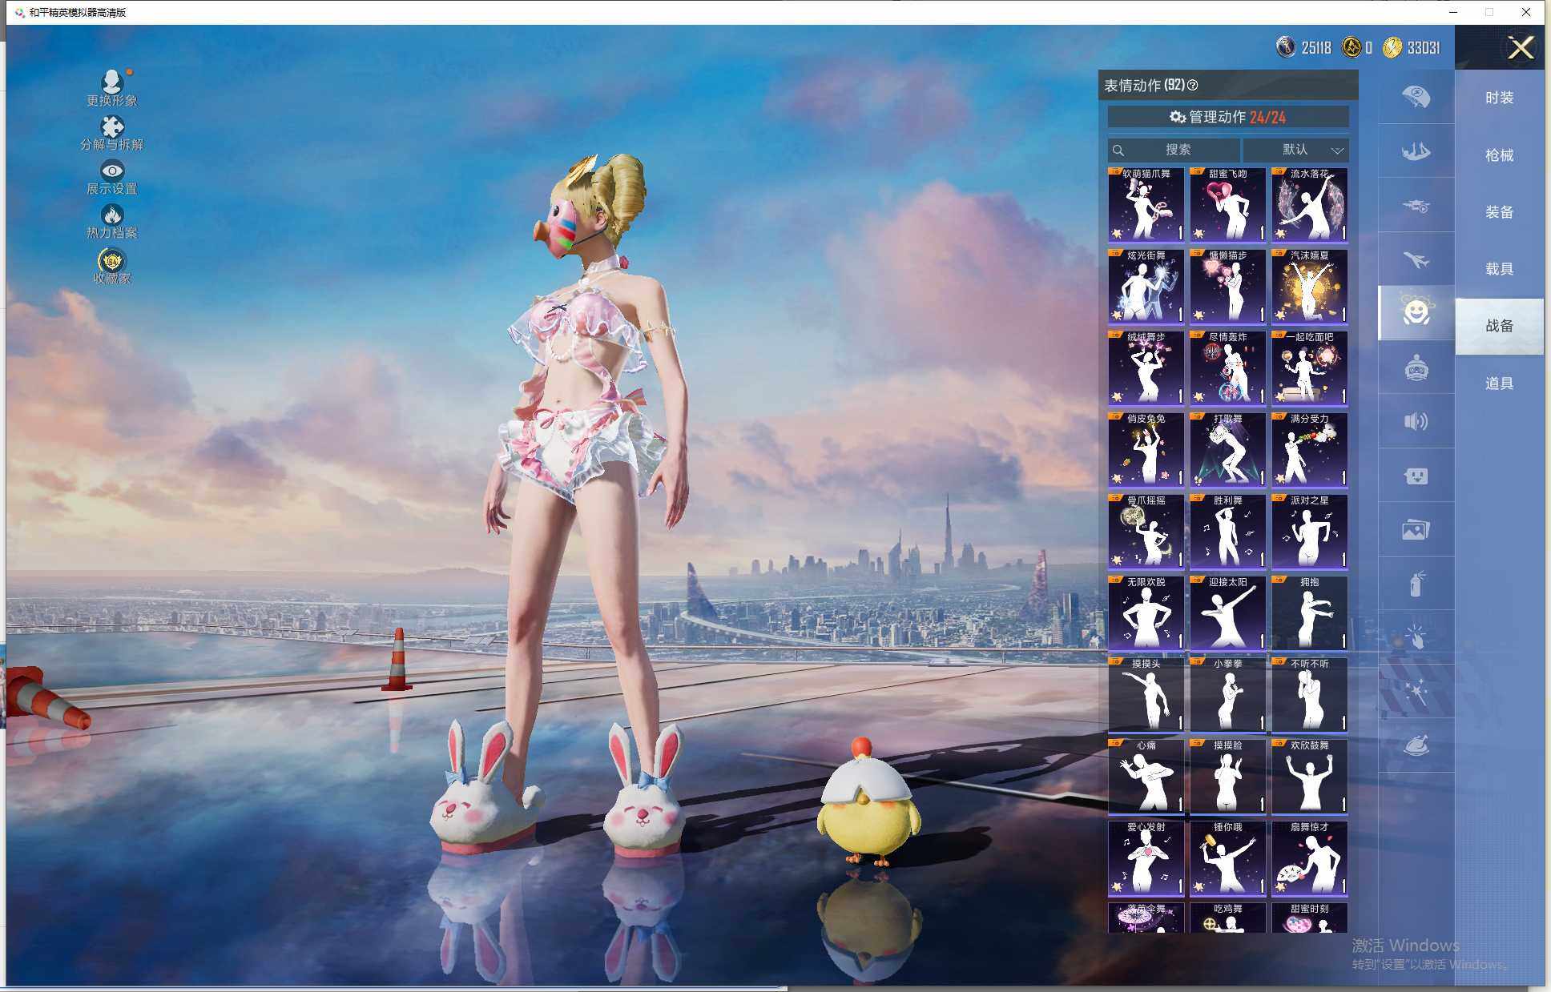
Task: Select the spray paint can icon
Action: tap(1416, 584)
